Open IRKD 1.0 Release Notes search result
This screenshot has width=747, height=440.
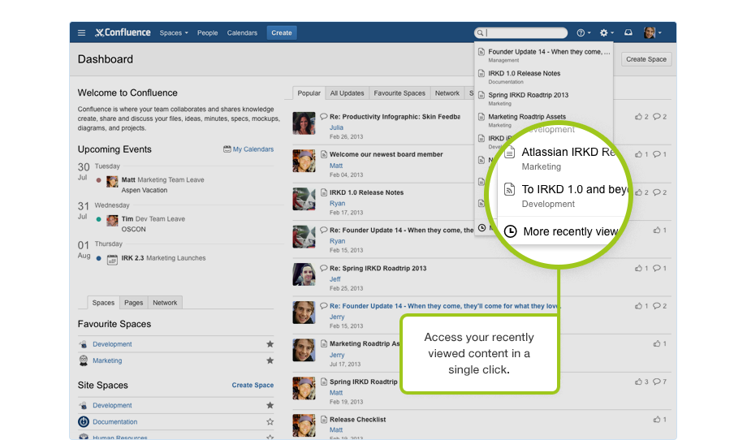click(543, 76)
